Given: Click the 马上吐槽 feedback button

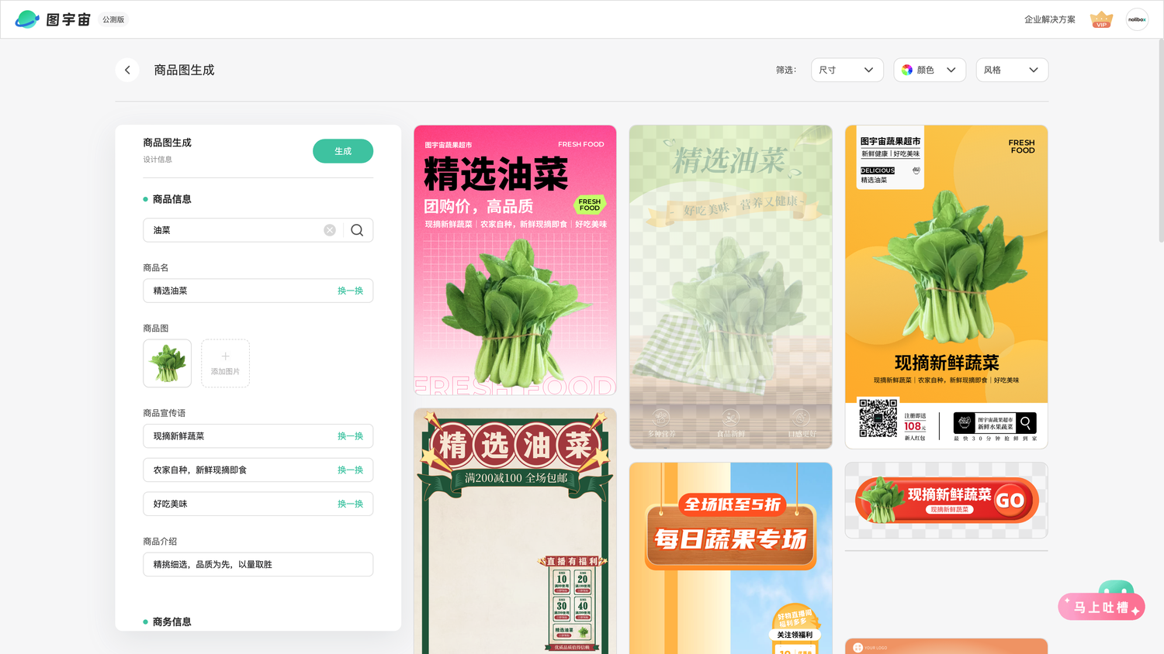Looking at the screenshot, I should [x=1101, y=607].
